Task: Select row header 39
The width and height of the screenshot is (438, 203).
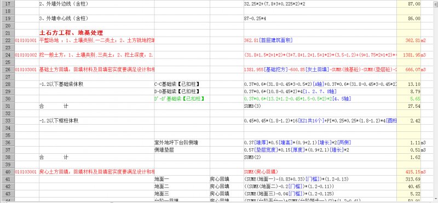Action: click(7, 165)
